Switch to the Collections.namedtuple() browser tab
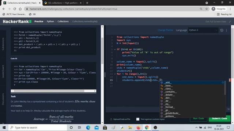 click(x=22, y=3)
